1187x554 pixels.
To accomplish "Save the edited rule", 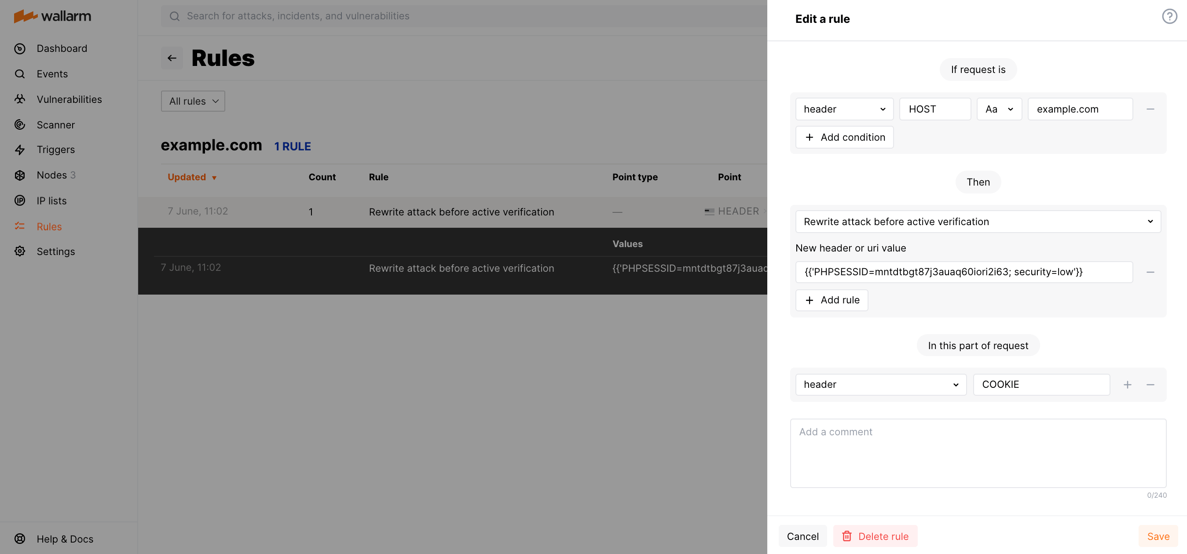I will (x=1158, y=536).
